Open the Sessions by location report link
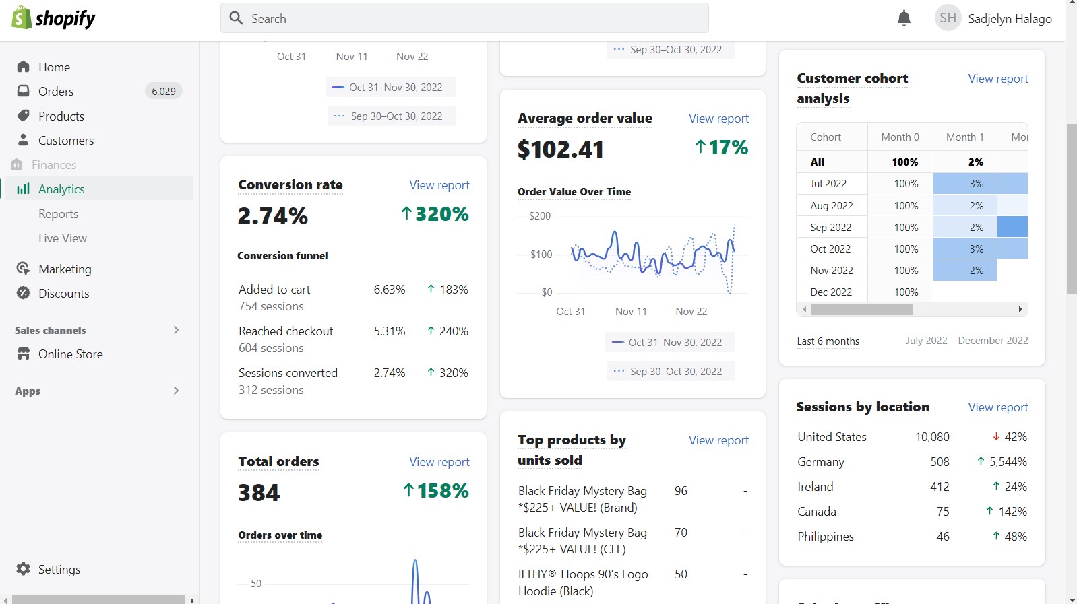The height and width of the screenshot is (604, 1077). coord(997,407)
